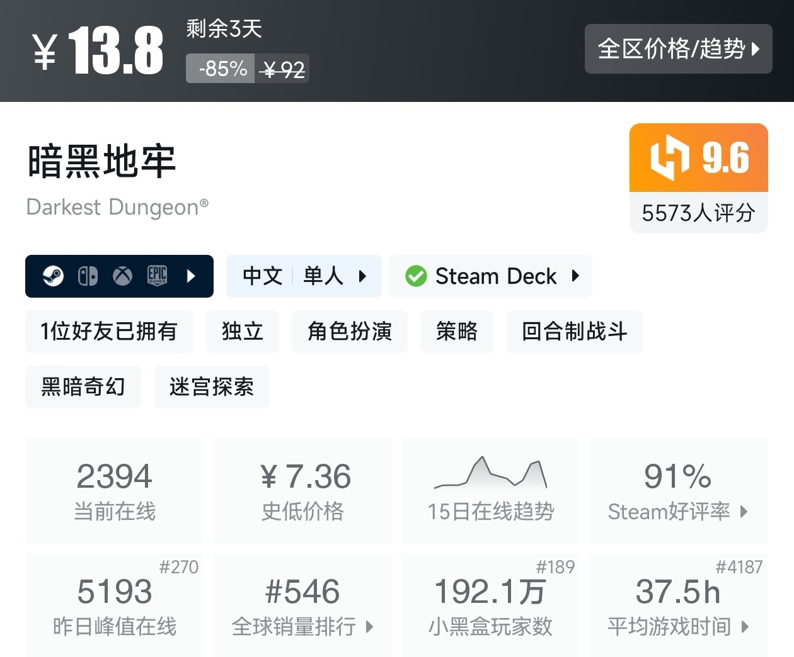Click the Nintendo Switch platform icon

coord(88,276)
